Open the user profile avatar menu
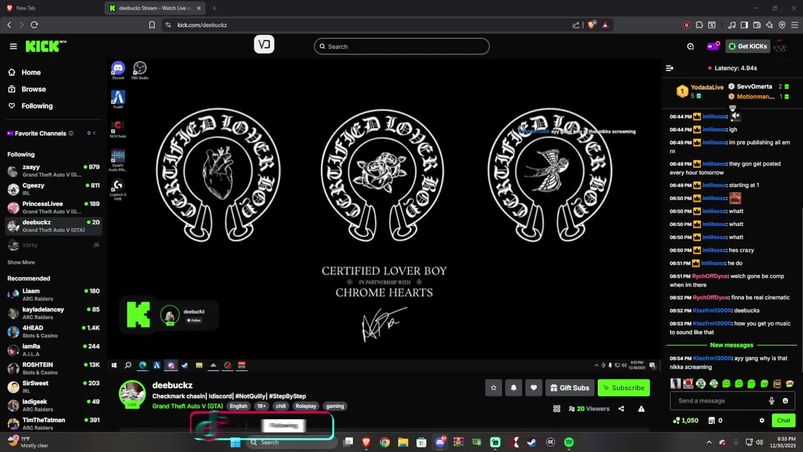 coord(780,46)
